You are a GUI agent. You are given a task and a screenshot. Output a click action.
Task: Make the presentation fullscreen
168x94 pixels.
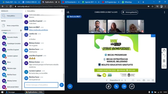pos(153,80)
